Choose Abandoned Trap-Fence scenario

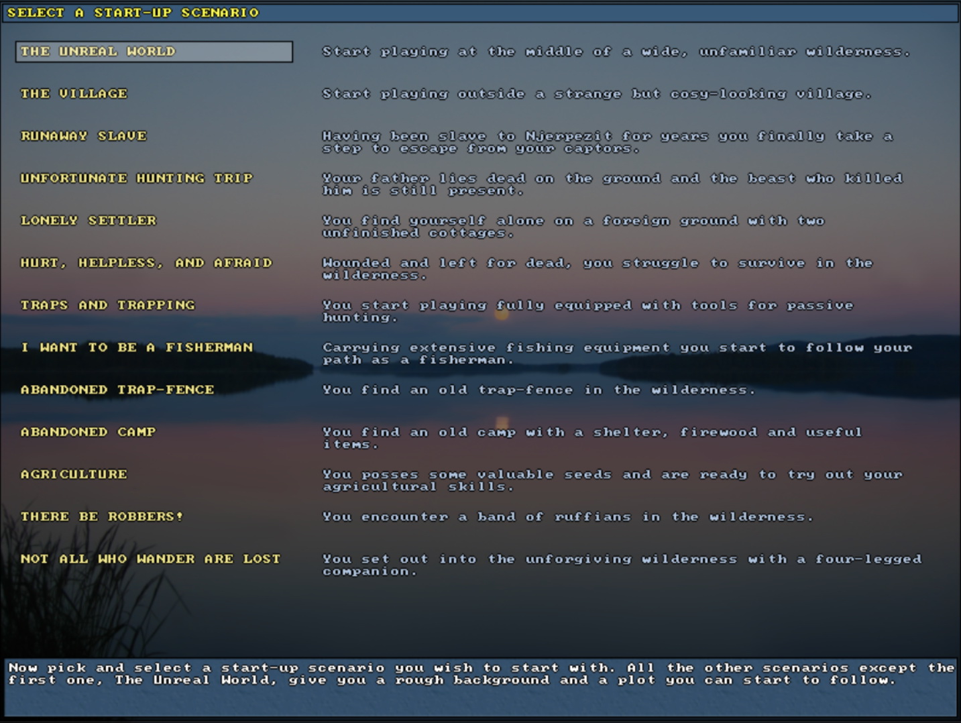[x=117, y=390]
